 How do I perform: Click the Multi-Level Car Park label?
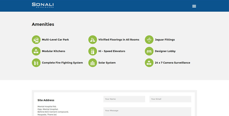tap(55, 40)
